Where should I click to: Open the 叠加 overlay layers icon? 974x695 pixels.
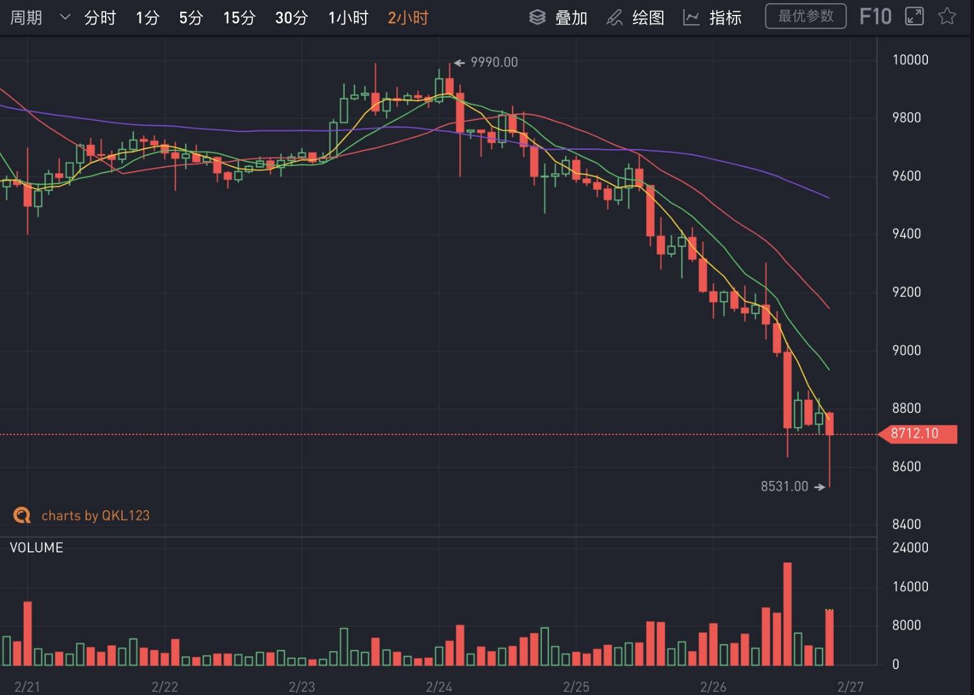pos(538,18)
